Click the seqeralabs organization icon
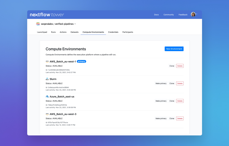This screenshot has width=229, height=146. (x=38, y=24)
